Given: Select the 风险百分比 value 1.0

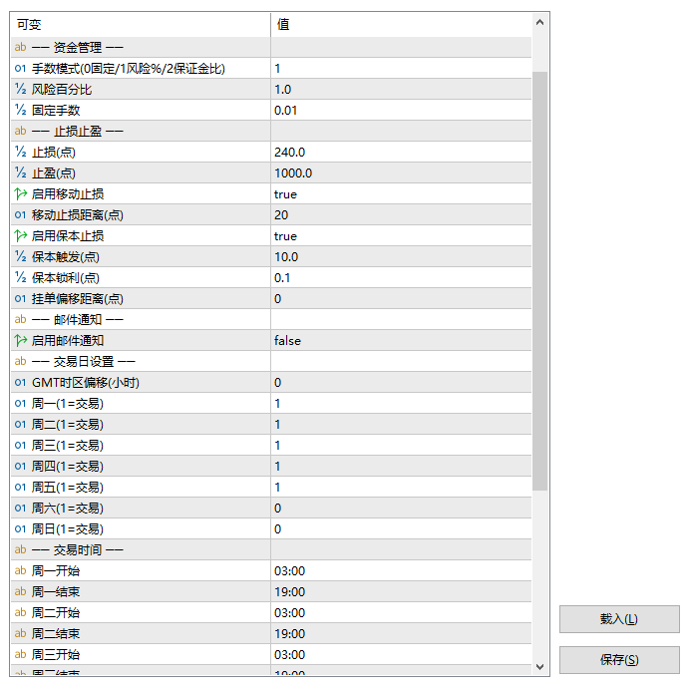Looking at the screenshot, I should coord(282,90).
